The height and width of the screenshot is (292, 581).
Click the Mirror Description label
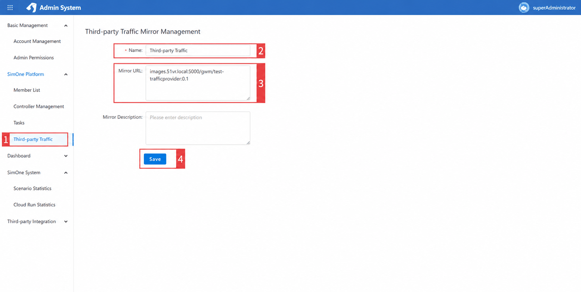click(123, 117)
